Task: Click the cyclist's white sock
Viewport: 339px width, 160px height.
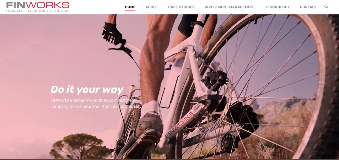Action: (x=150, y=109)
